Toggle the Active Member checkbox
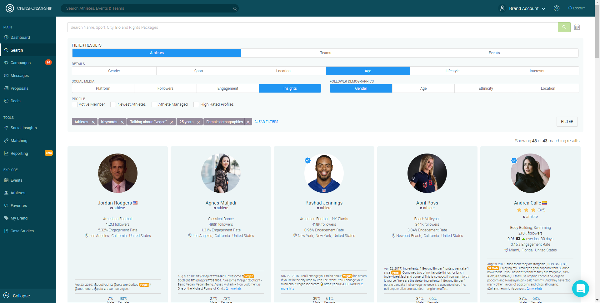The width and height of the screenshot is (600, 303). pyautogui.click(x=75, y=104)
